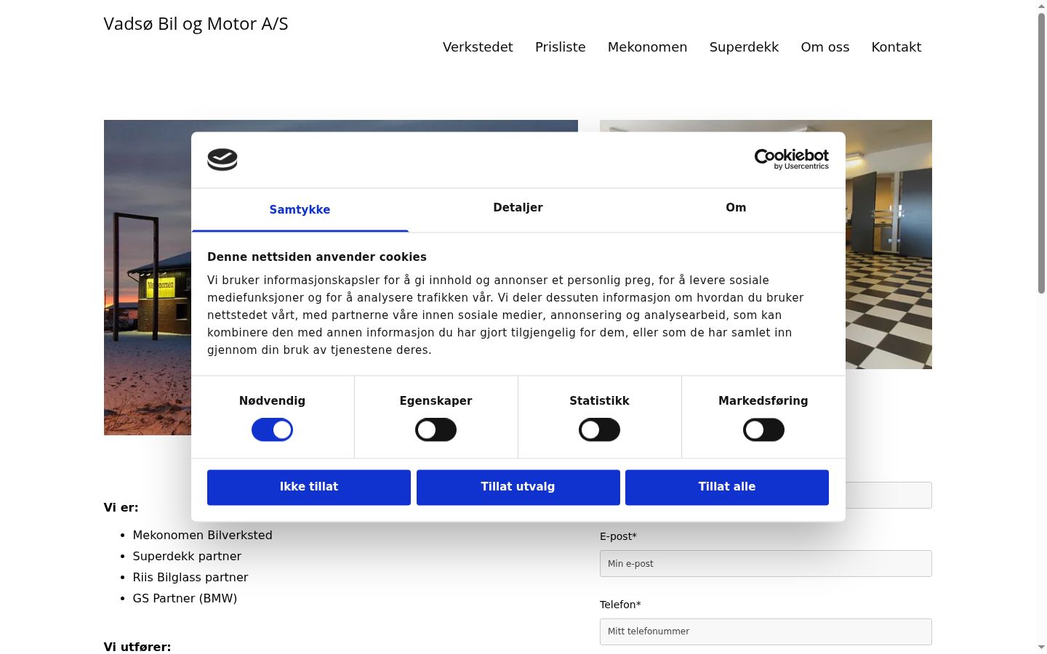This screenshot has width=1047, height=654.
Task: Go to the Prisliste page
Action: point(561,47)
